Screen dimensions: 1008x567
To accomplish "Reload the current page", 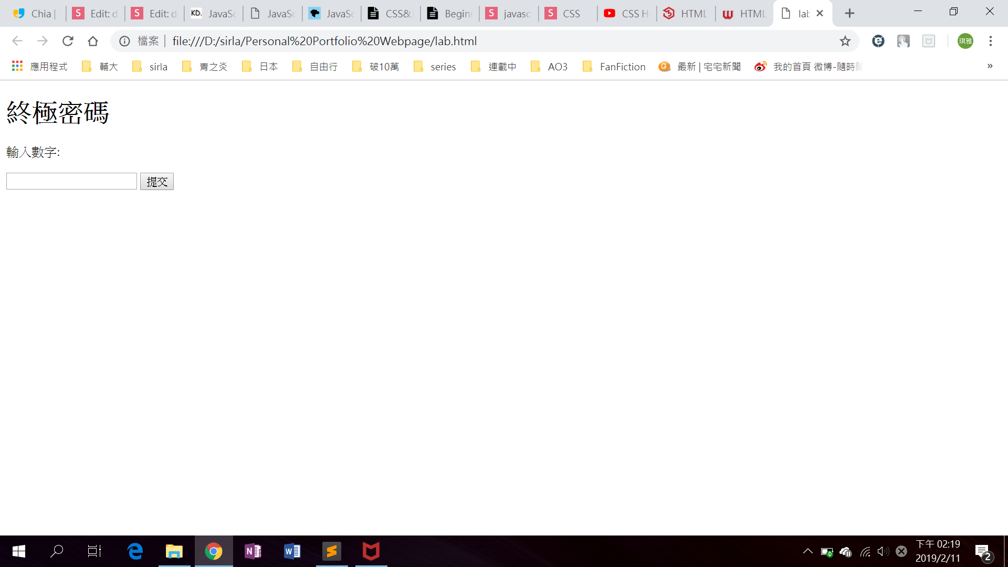I will 68,41.
